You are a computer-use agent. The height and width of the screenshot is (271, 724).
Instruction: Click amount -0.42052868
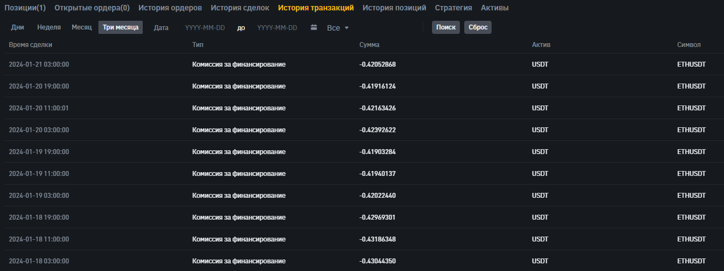click(x=377, y=64)
